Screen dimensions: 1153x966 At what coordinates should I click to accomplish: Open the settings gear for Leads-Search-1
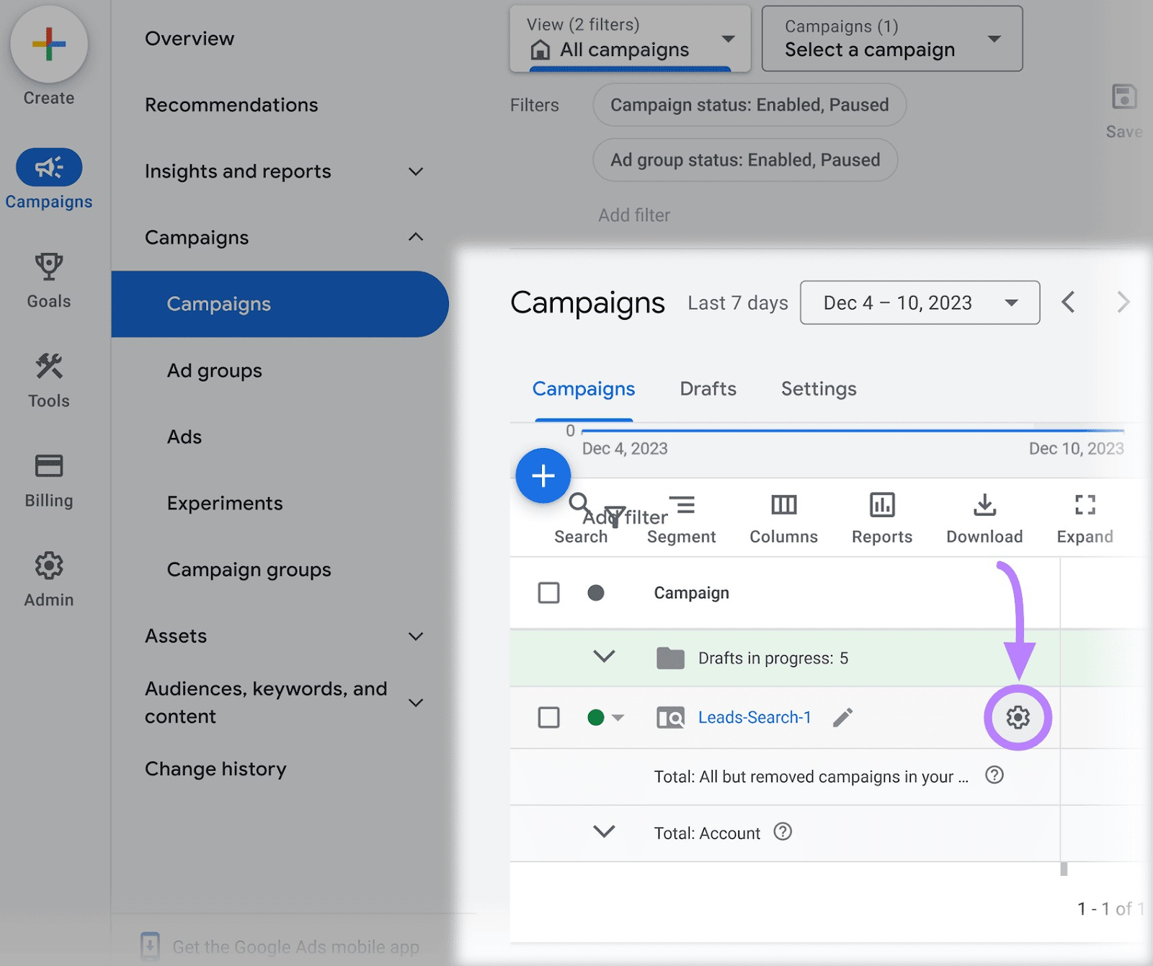click(x=1018, y=717)
